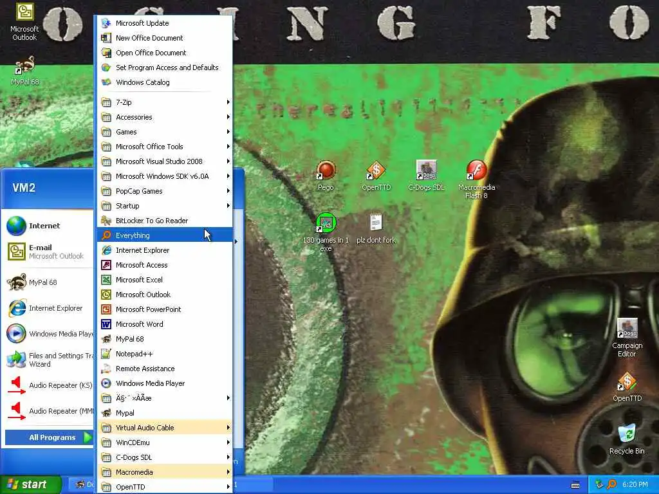Launch Microsoft Outlook from programs list

[x=165, y=295]
